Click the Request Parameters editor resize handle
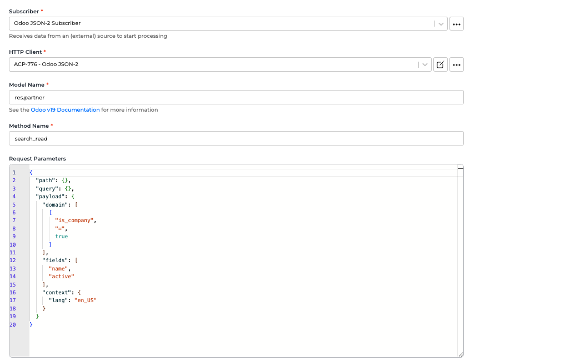The width and height of the screenshot is (585, 361). [x=460, y=354]
